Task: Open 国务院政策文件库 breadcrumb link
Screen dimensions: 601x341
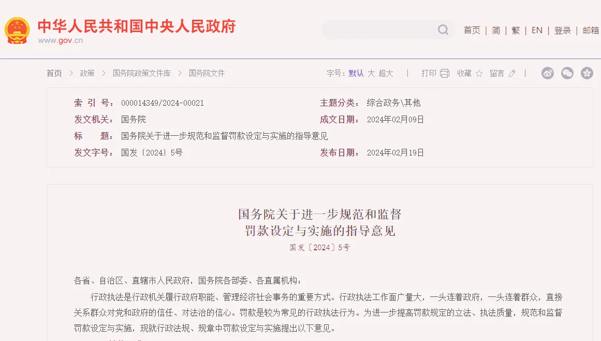Action: pyautogui.click(x=141, y=73)
